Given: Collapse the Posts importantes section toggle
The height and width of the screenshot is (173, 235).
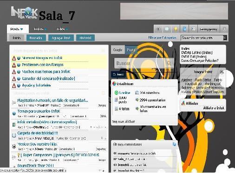Looking at the screenshot, I should [103, 50].
